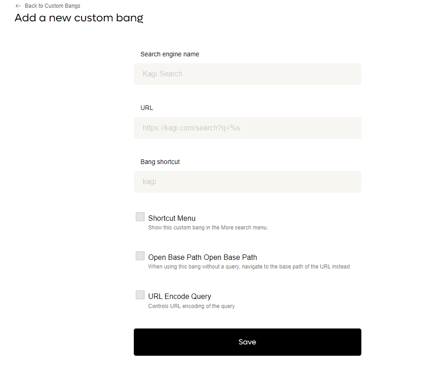Click the back arrow icon
436x368 pixels.
point(18,5)
